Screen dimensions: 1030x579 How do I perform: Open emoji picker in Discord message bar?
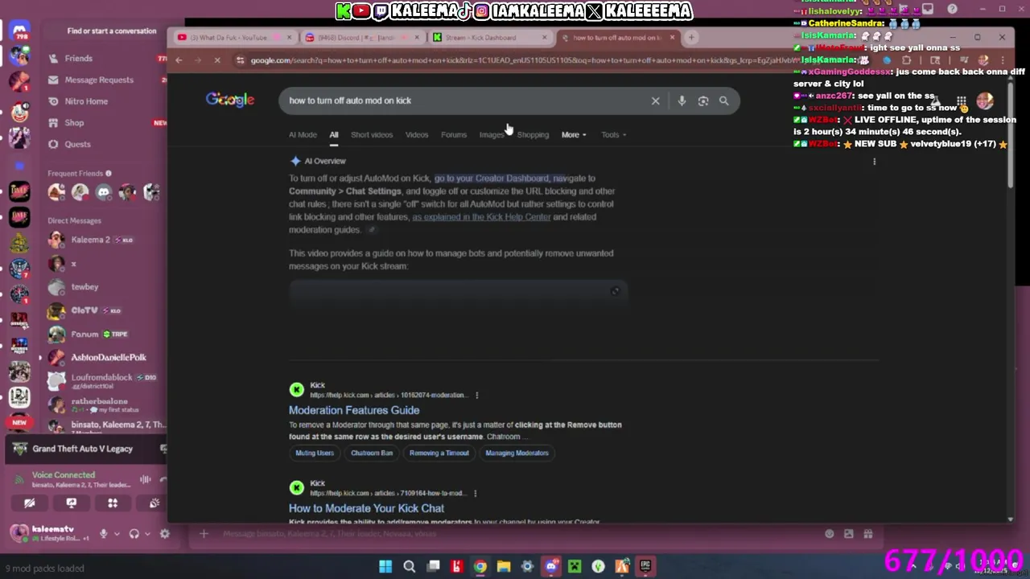(829, 534)
